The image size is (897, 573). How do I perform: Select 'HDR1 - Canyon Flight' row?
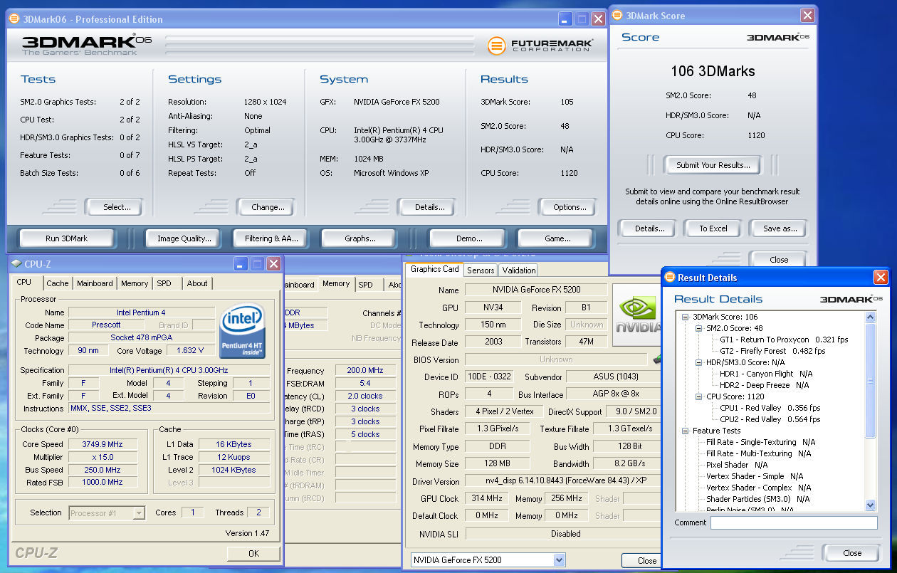click(x=766, y=374)
